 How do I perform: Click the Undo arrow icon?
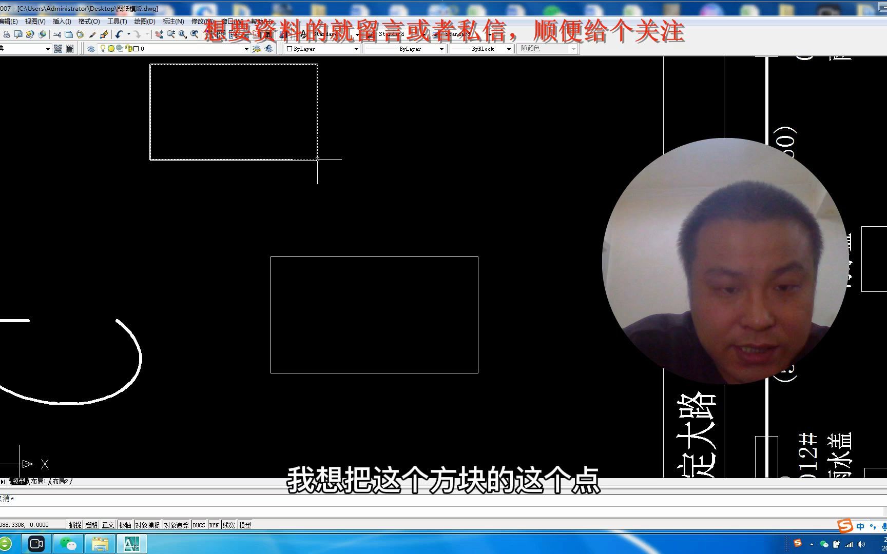coord(119,34)
